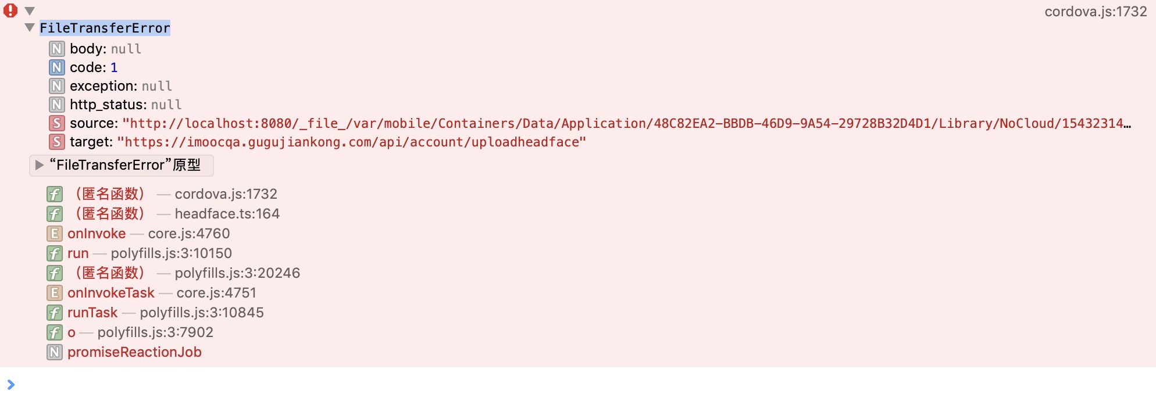Click the red error icon
Screen dimensions: 1156x394
tap(10, 10)
